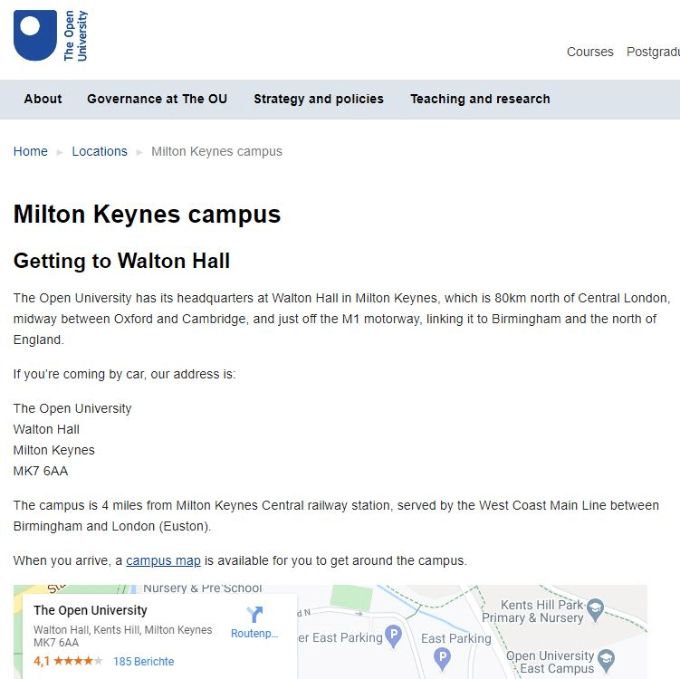This screenshot has width=680, height=679.
Task: Click the parking icon beside 'er East Parking'
Action: pyautogui.click(x=393, y=636)
